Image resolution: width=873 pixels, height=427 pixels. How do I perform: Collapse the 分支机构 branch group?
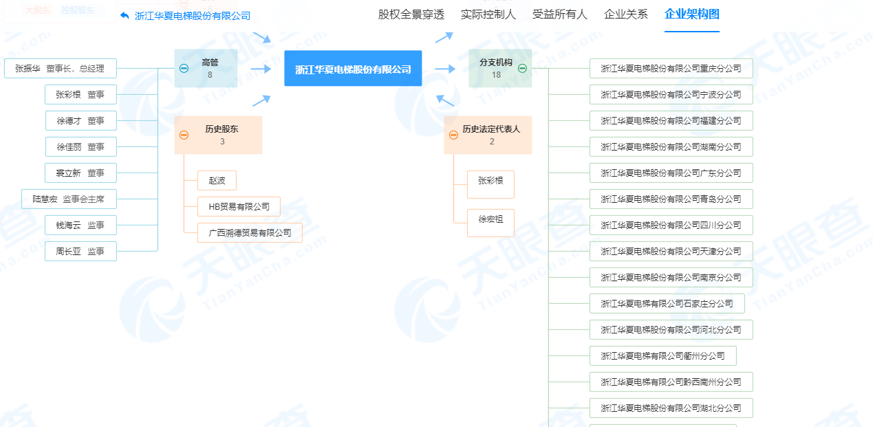point(522,68)
